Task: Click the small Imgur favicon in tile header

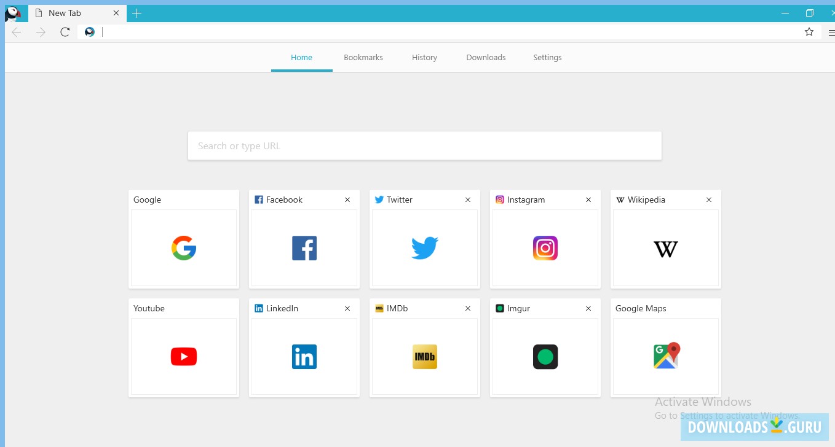Action: 500,308
